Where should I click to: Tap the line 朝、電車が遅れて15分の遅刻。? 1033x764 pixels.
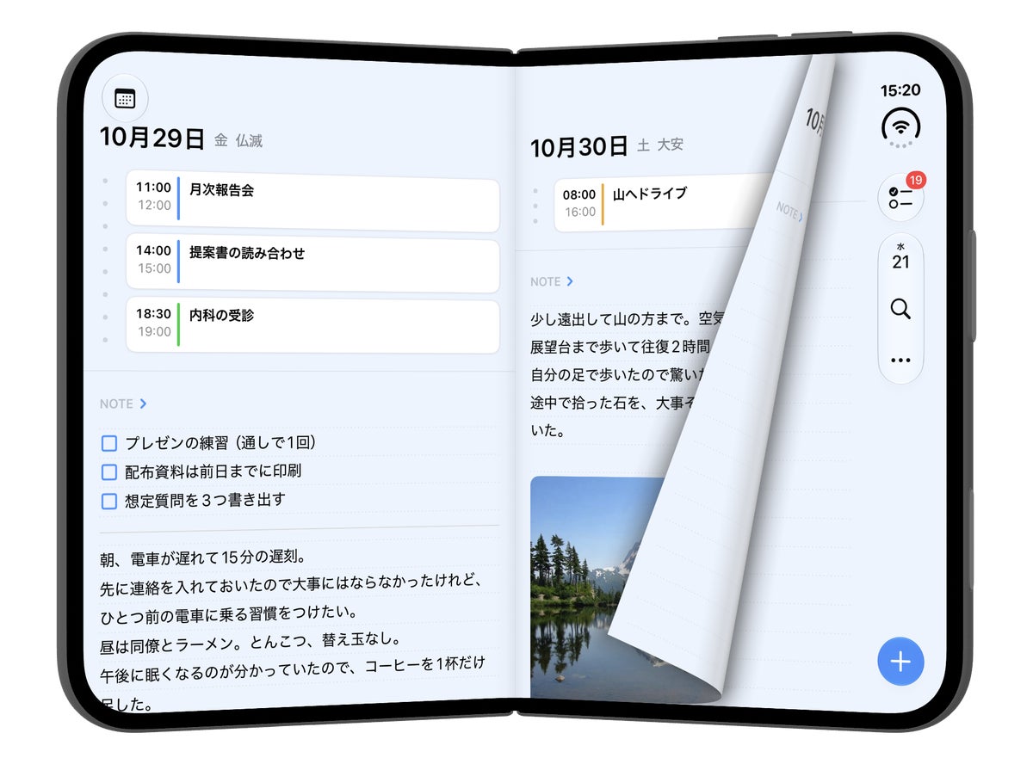point(203,557)
